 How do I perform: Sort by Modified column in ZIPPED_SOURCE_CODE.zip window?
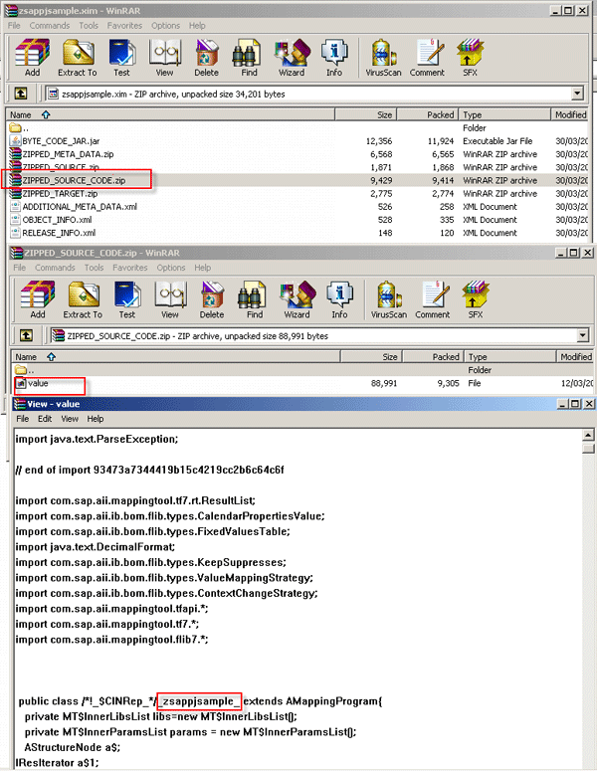tap(575, 356)
